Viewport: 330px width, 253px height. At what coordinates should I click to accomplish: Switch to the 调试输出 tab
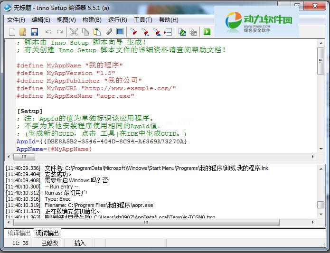pos(47,233)
